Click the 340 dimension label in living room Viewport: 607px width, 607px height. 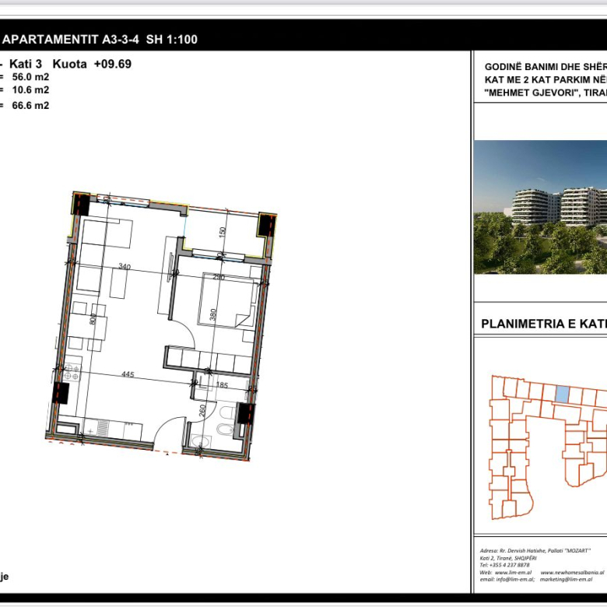(x=125, y=267)
